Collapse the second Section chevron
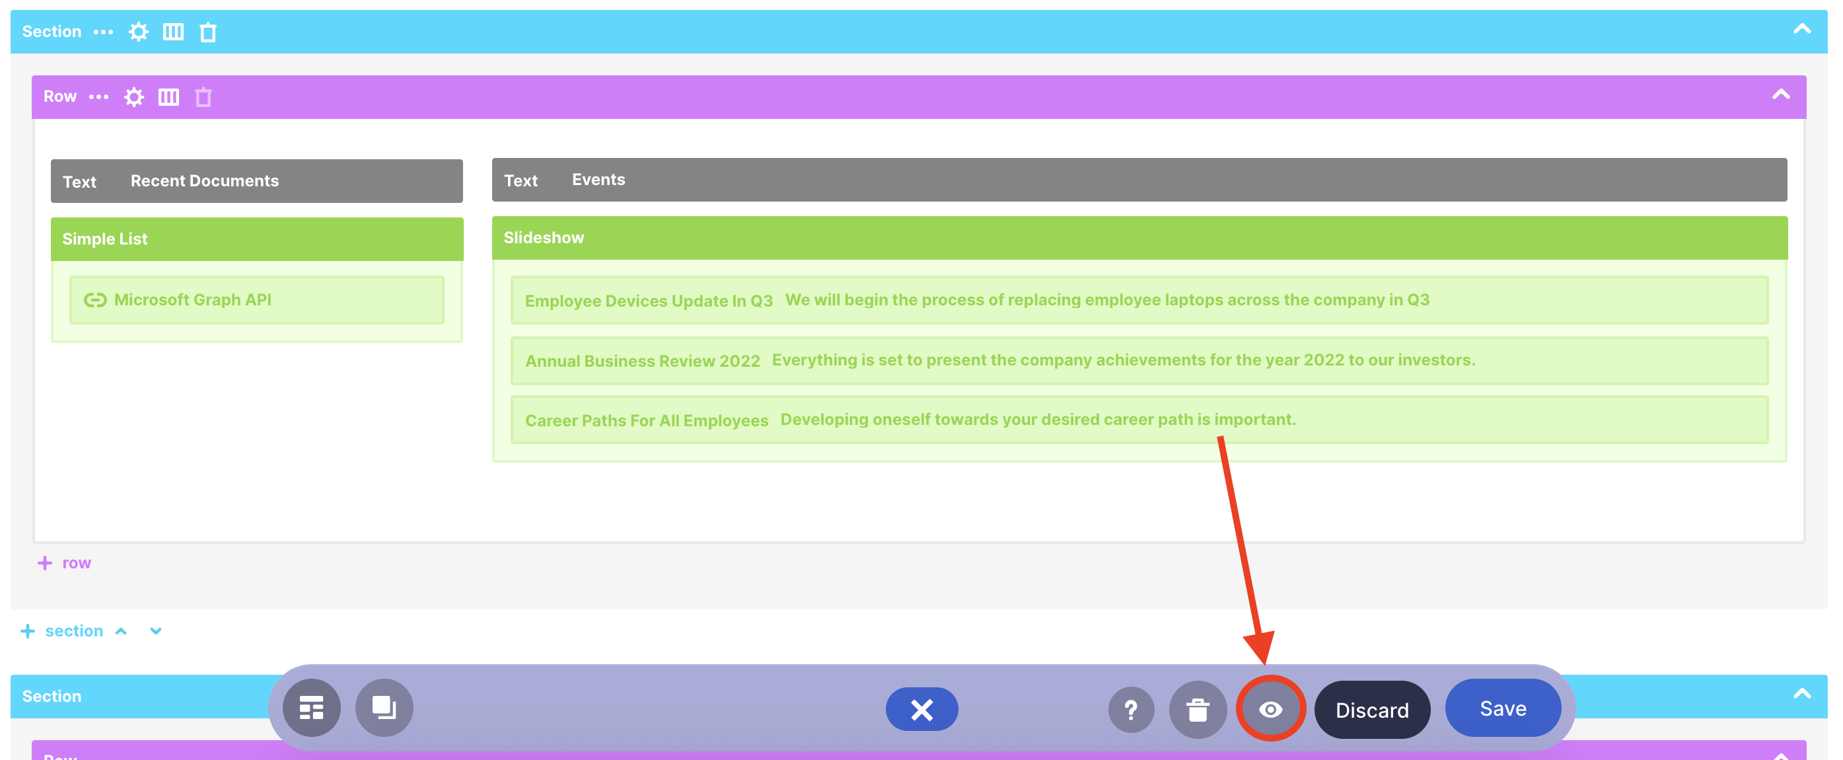Viewport: 1843px width, 760px height. 1801,693
